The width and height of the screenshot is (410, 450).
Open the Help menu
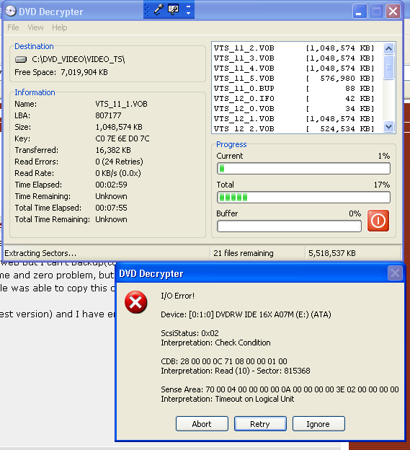tap(60, 27)
